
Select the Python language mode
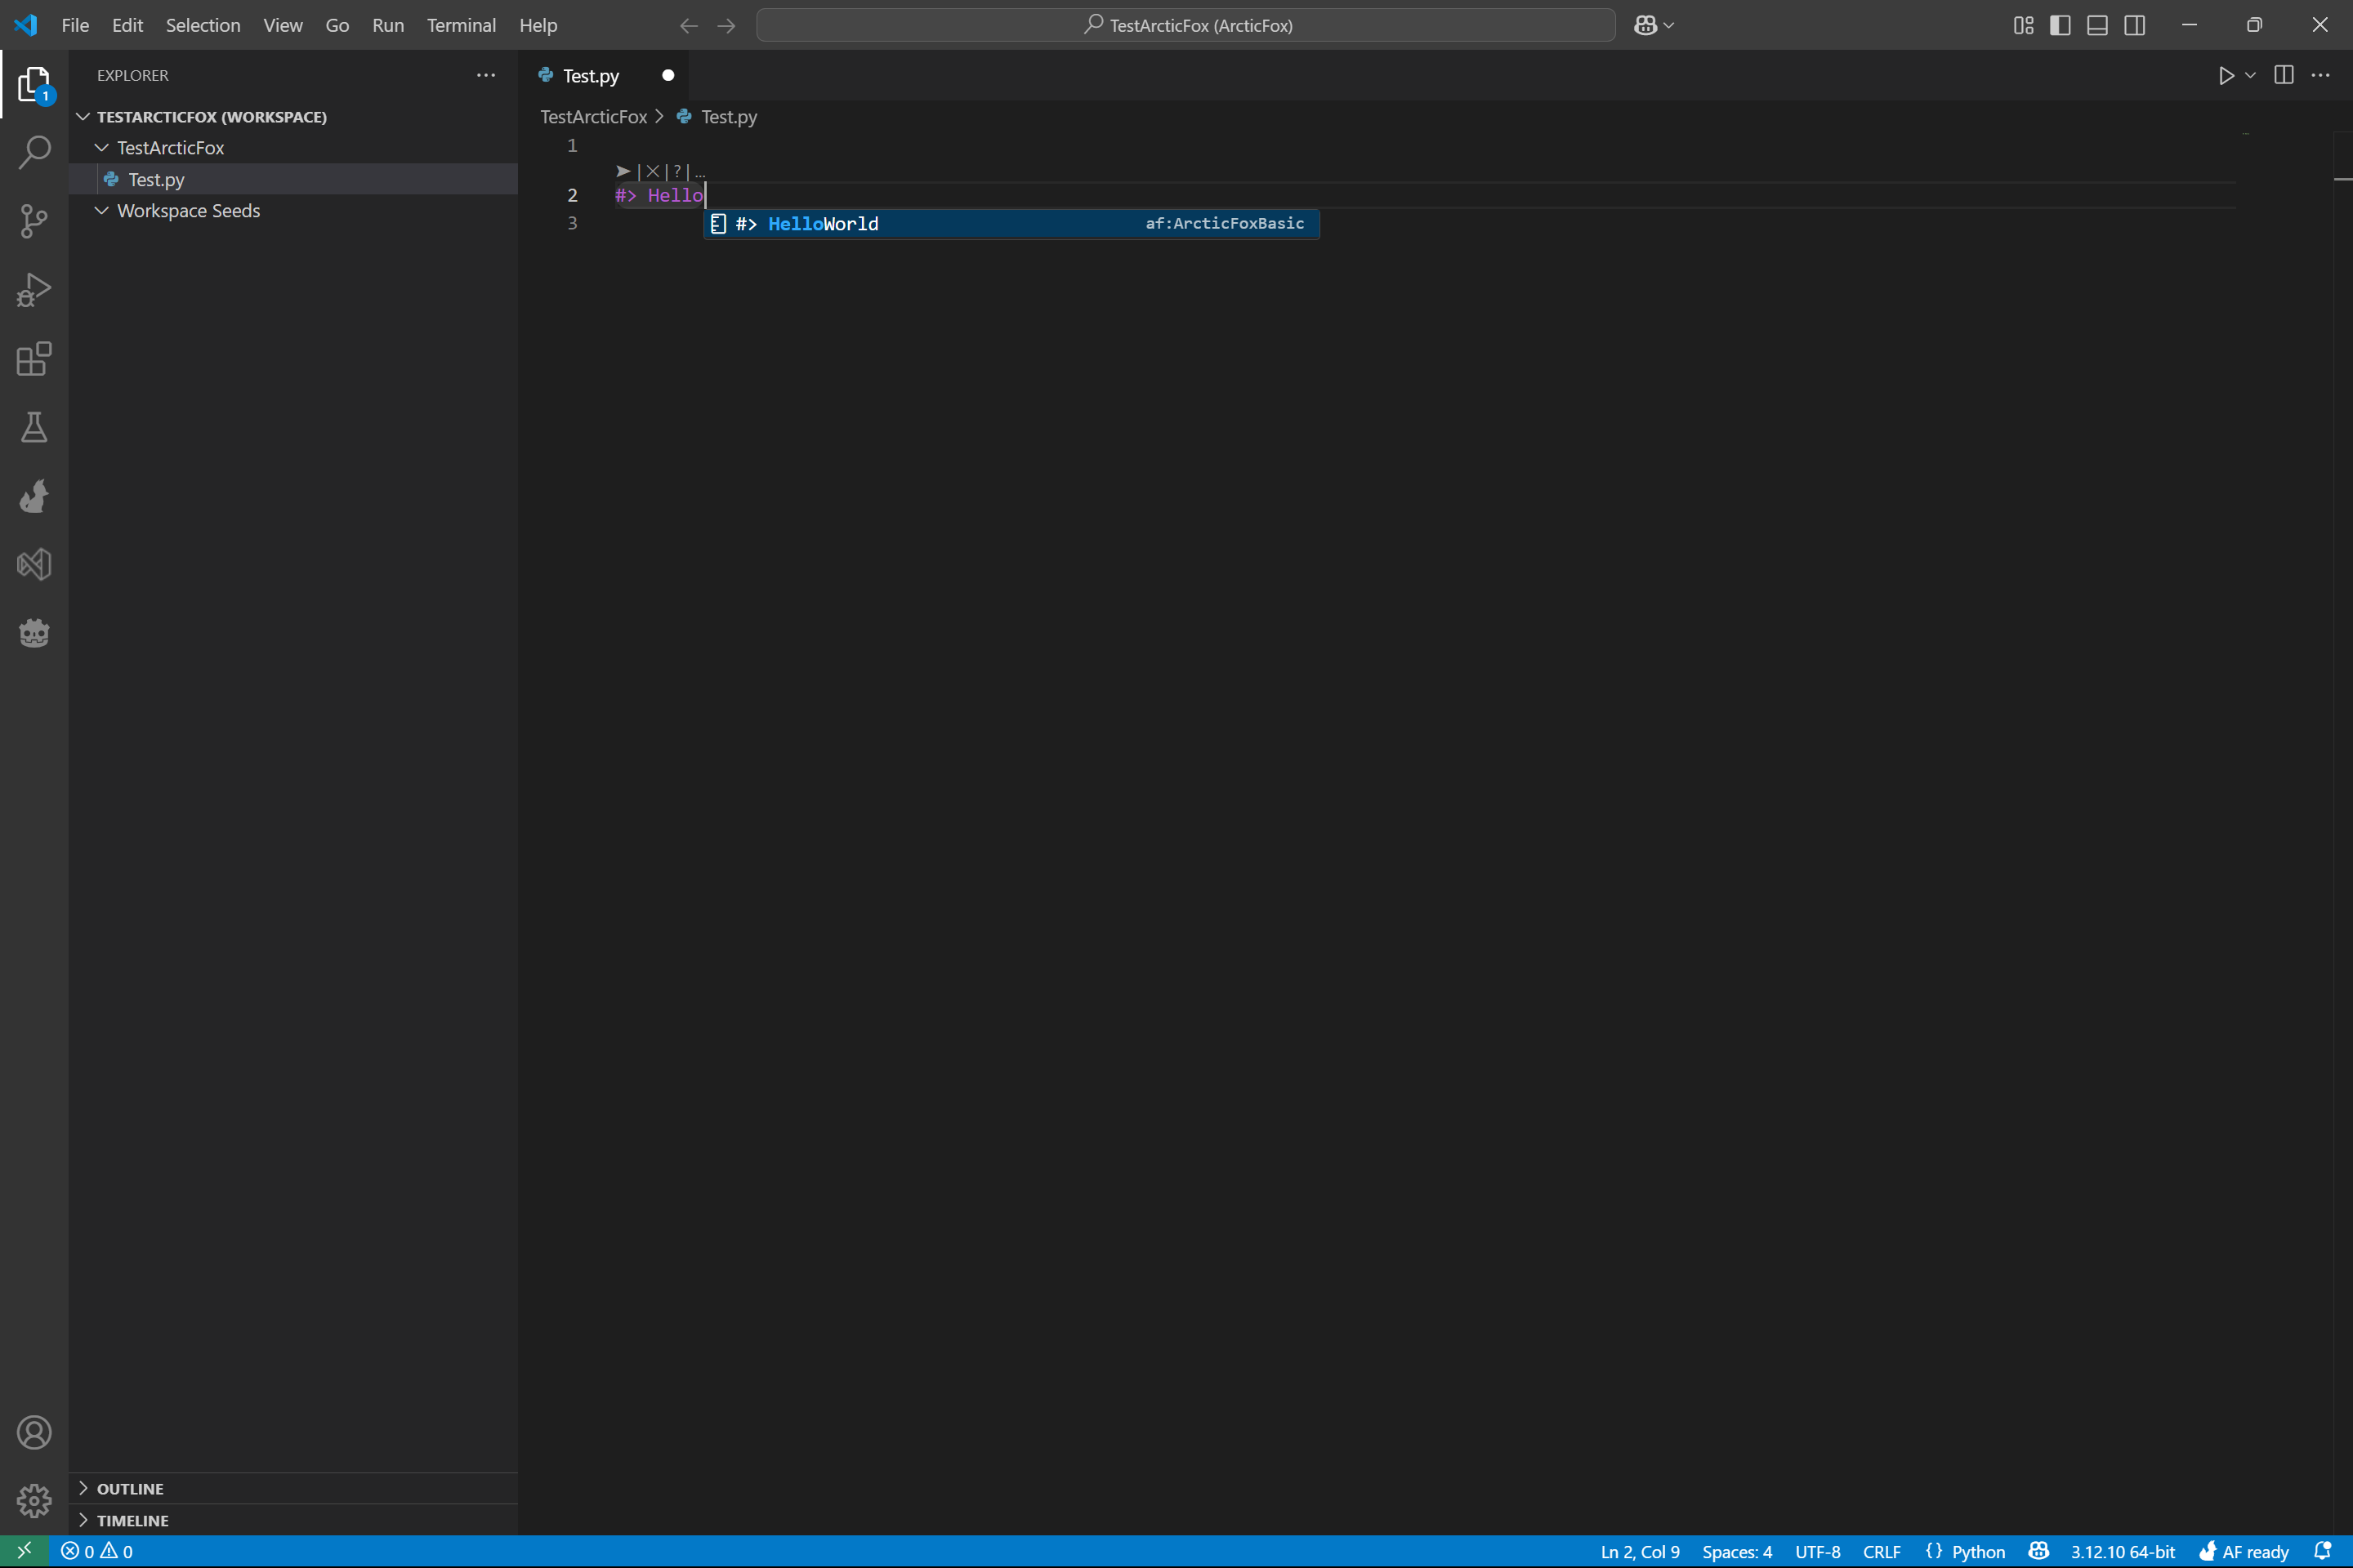1978,1551
